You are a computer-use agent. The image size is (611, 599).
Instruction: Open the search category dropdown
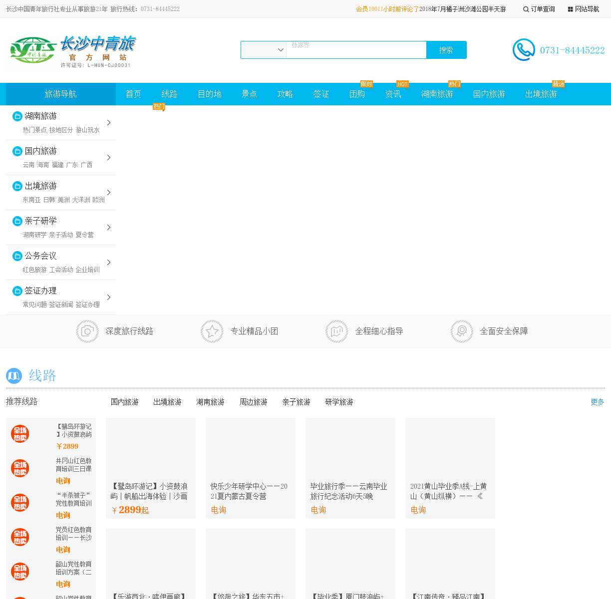(264, 50)
